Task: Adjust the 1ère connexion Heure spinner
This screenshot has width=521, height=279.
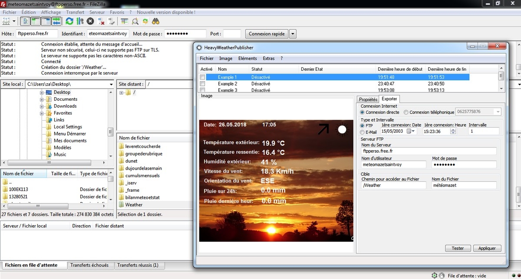Action: [453, 131]
